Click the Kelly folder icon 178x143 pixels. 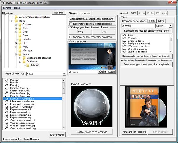[20, 47]
